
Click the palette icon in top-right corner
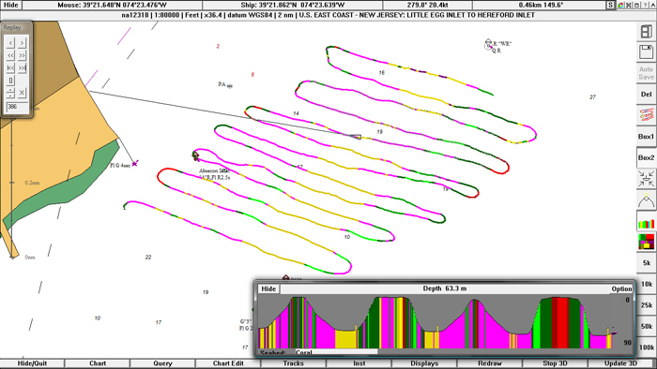click(620, 5)
